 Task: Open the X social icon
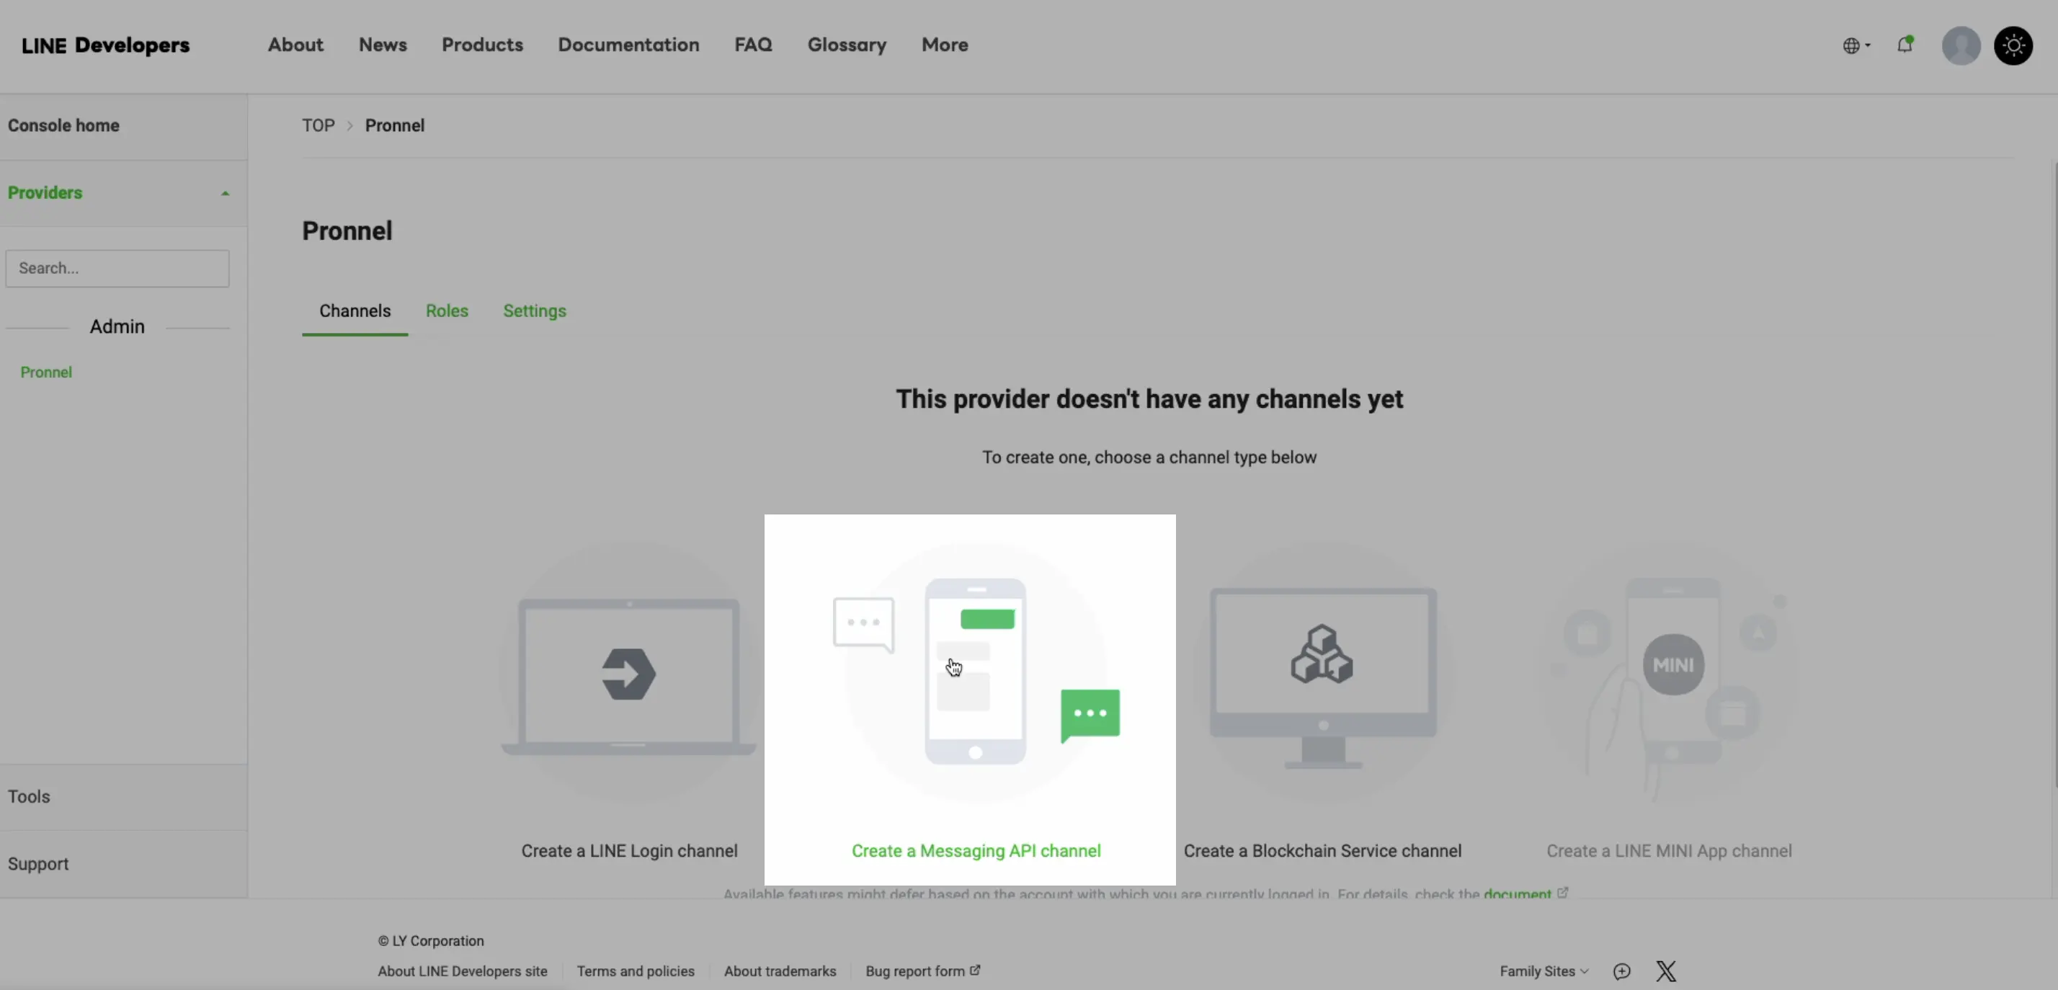point(1666,971)
